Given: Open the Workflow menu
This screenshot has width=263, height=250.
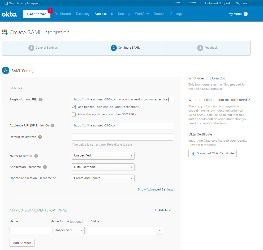Looking at the screenshot, I should coord(142,14).
